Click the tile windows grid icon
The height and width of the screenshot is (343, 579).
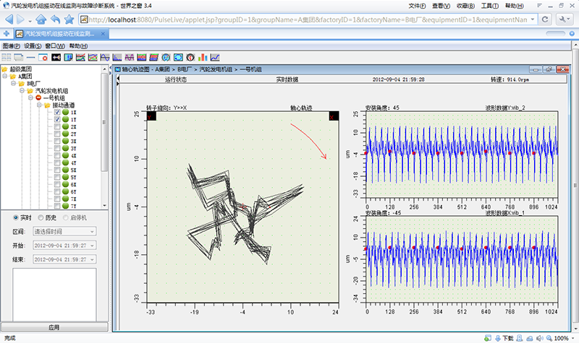(x=7, y=57)
